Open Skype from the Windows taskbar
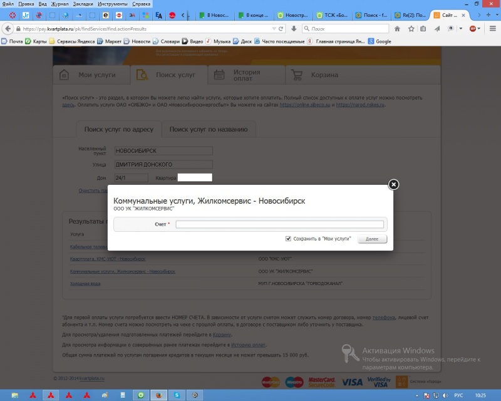 (177, 395)
